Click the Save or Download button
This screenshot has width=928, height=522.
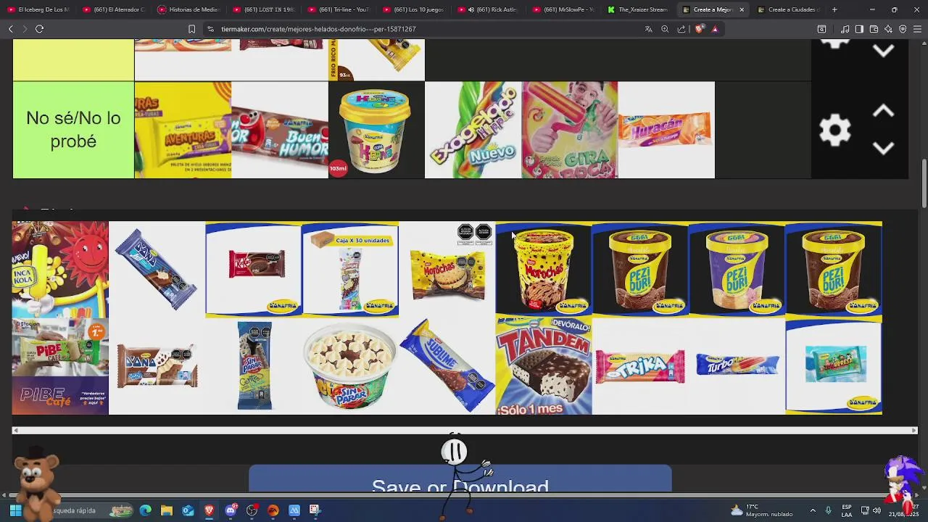click(x=460, y=479)
